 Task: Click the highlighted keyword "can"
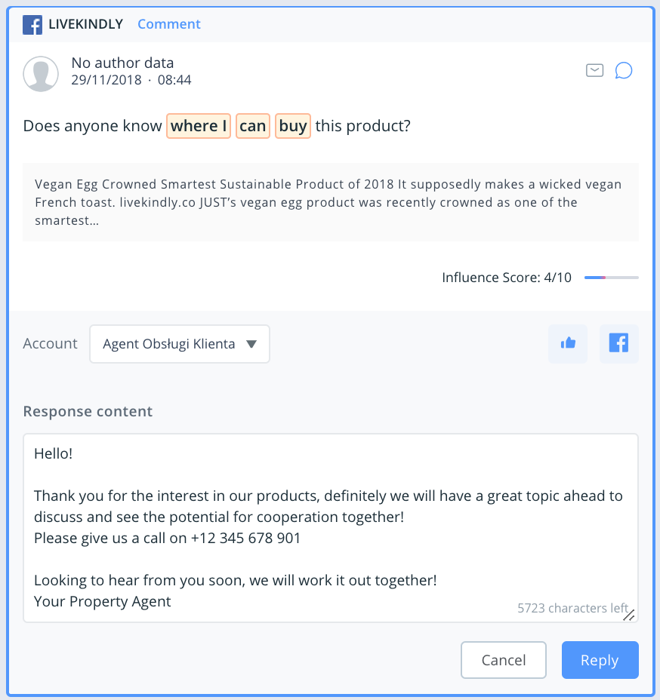click(x=252, y=126)
